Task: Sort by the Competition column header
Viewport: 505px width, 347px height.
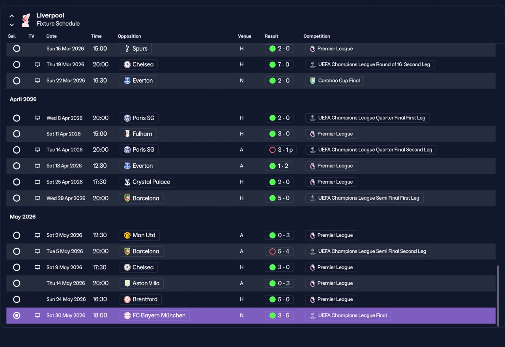Action: 317,36
